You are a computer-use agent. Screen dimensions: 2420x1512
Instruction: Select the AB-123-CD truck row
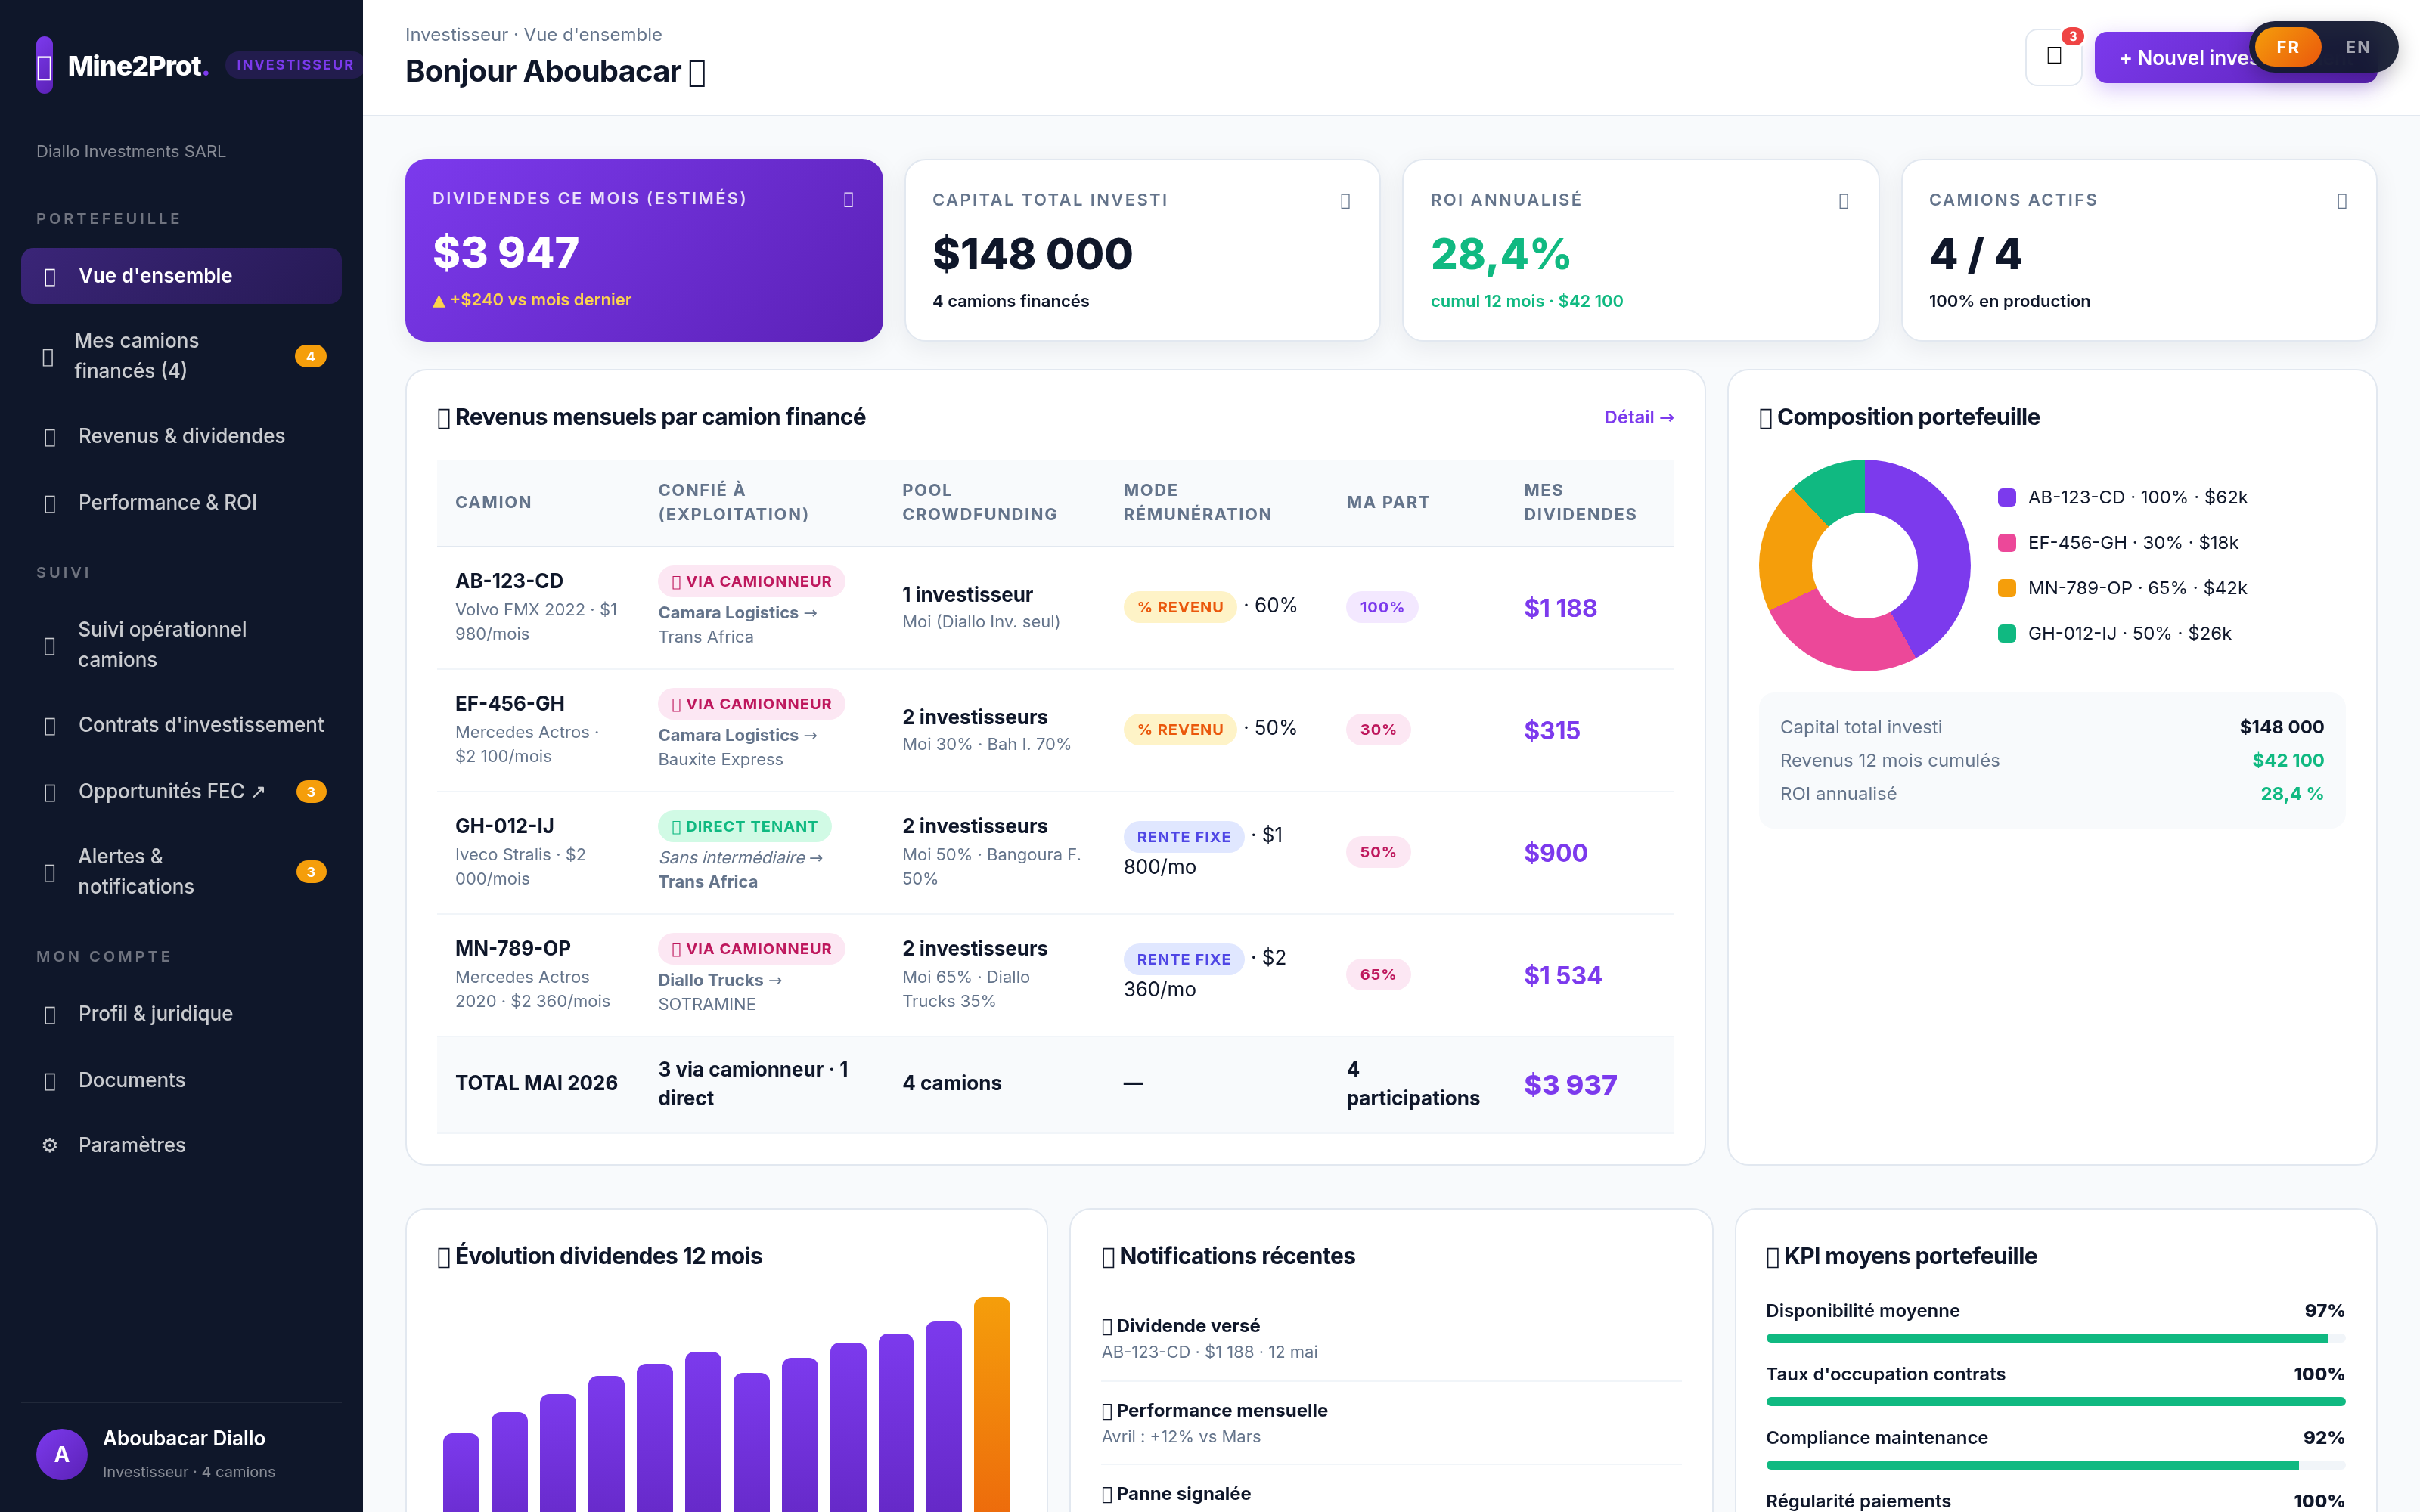pyautogui.click(x=1055, y=608)
